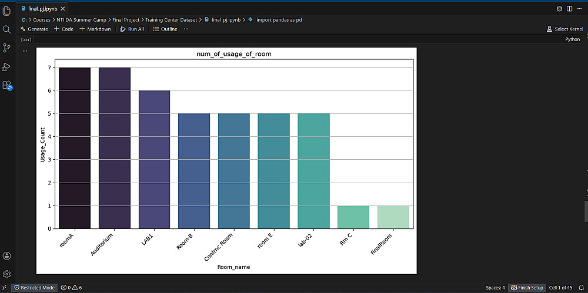
Task: Open the Search view icon
Action: click(6, 29)
